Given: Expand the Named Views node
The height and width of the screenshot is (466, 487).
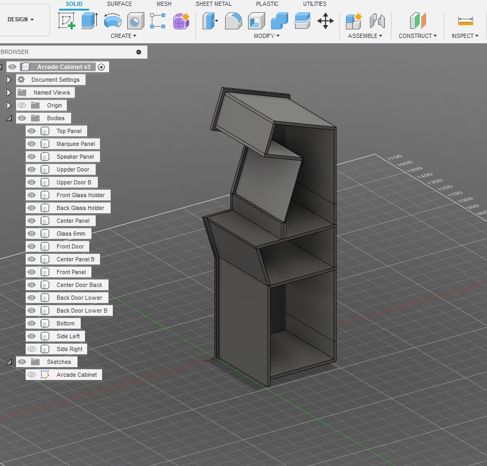Looking at the screenshot, I should point(9,92).
